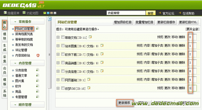Click 删除 in the 帮助文档 row

tap(182, 37)
